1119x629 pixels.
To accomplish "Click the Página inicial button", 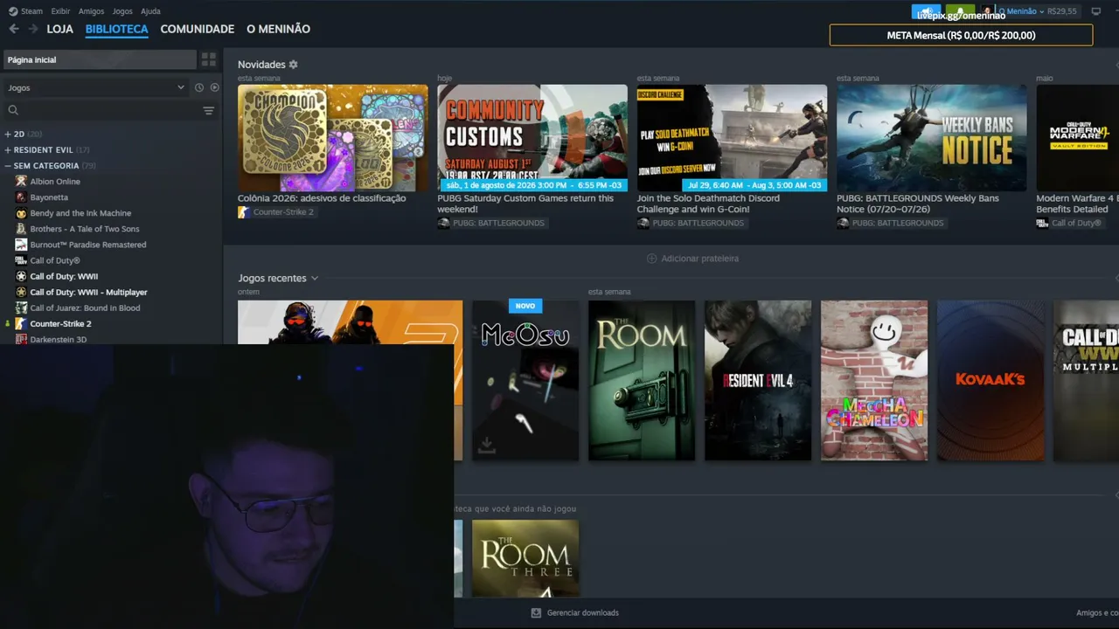I will click(x=100, y=59).
